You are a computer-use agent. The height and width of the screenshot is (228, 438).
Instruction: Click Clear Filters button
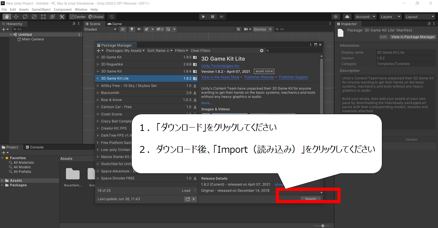pos(201,51)
